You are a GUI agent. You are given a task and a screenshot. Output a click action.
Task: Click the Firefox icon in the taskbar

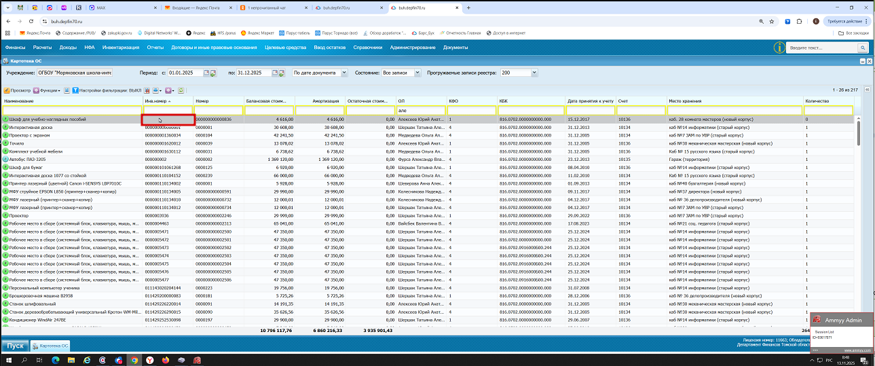coord(166,360)
